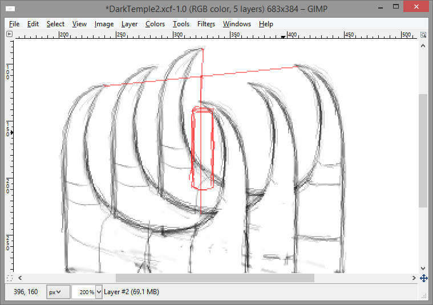Viewport: 433px width, 305px height.
Task: Open the Layer menu
Action: click(x=130, y=24)
